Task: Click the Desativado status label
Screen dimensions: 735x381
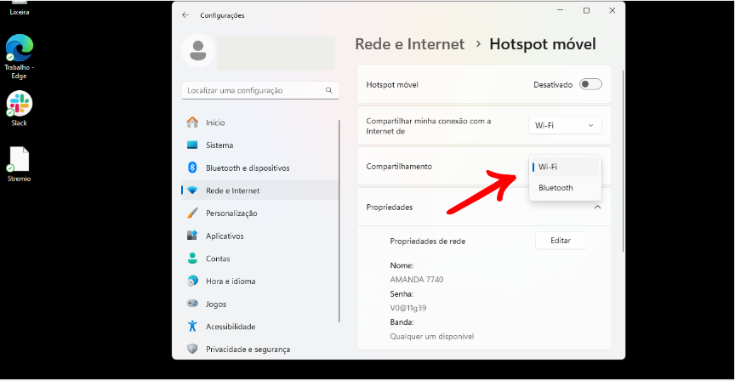Action: (553, 85)
